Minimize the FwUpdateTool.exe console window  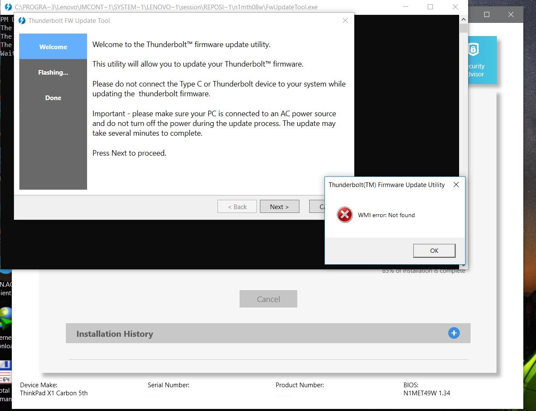click(406, 7)
